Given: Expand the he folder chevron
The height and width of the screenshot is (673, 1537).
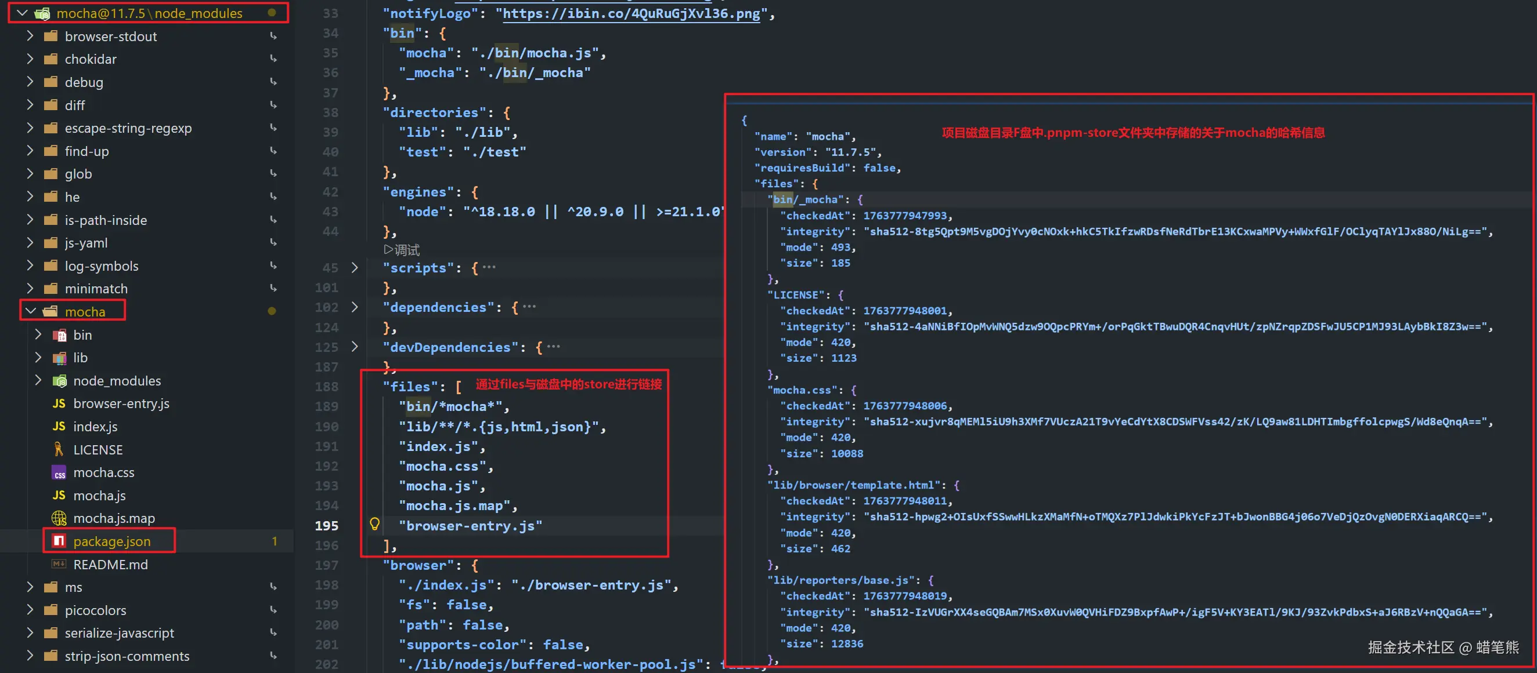Looking at the screenshot, I should [x=30, y=197].
